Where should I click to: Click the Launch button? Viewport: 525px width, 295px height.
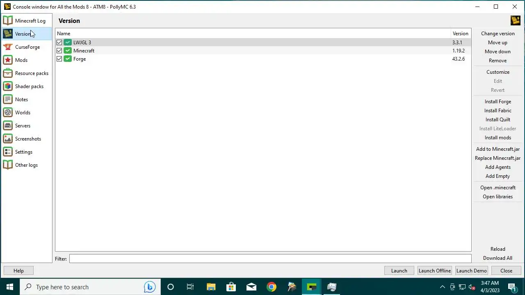[399, 270]
